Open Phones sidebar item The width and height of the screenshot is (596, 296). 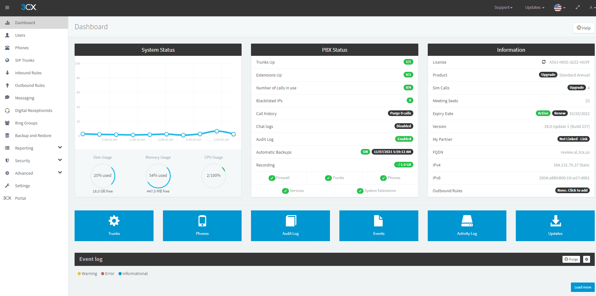pyautogui.click(x=34, y=48)
